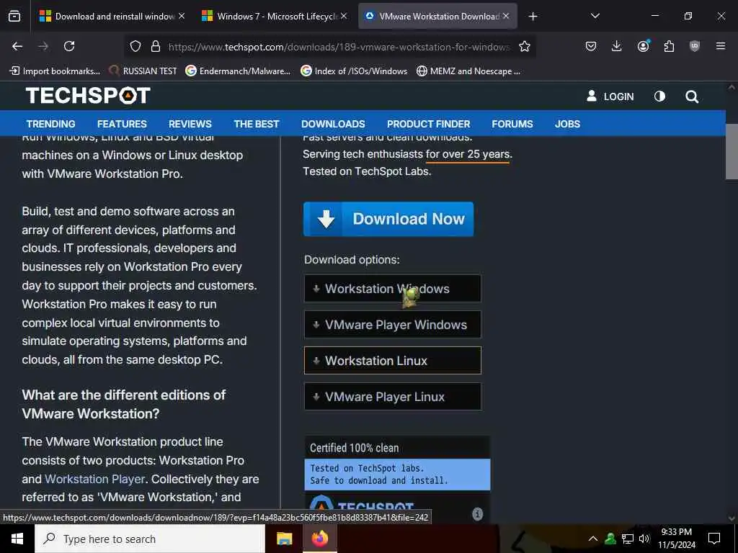
Task: Open the FEATURES menu item
Action: pyautogui.click(x=122, y=124)
